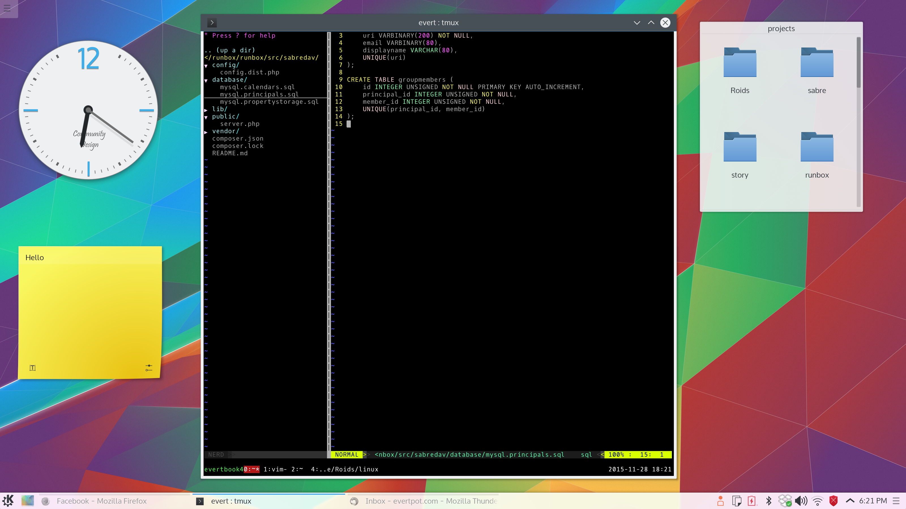Open the Bluetooth tray icon
This screenshot has height=509, width=906.
(x=768, y=501)
